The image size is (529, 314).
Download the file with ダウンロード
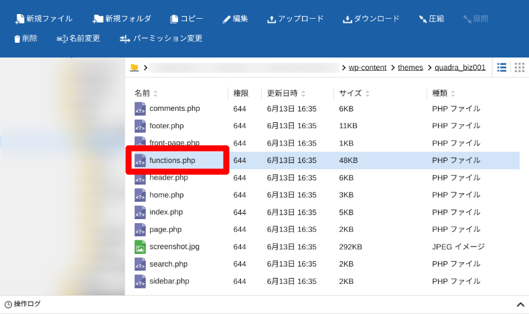pyautogui.click(x=371, y=19)
